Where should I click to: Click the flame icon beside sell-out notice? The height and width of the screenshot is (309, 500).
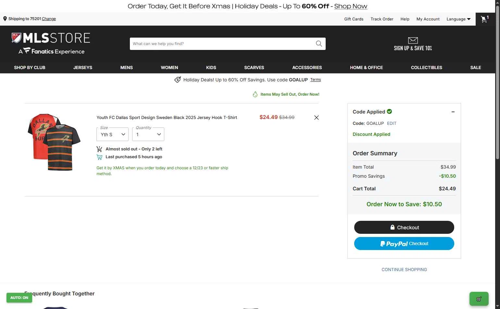(255, 94)
